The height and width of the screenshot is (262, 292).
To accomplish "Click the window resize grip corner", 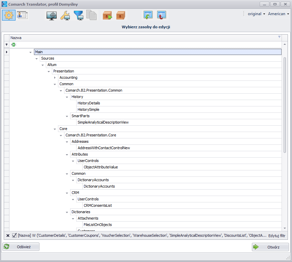I will pos(288,258).
